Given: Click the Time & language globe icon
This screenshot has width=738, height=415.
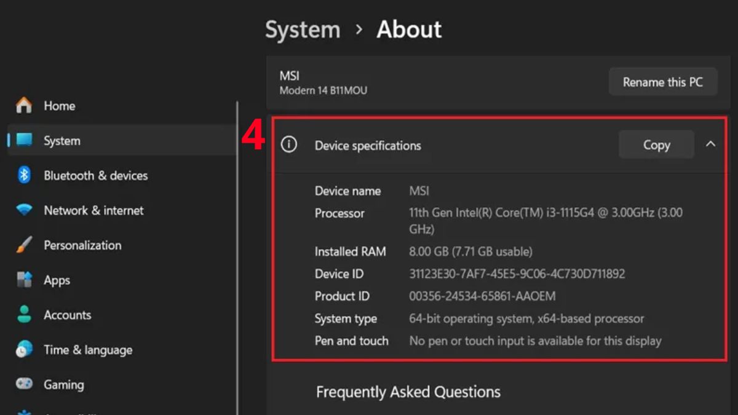Looking at the screenshot, I should (x=24, y=350).
